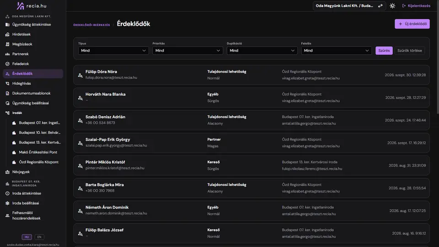Go to Partnerek menu item
This screenshot has width=439, height=247.
click(x=33, y=54)
